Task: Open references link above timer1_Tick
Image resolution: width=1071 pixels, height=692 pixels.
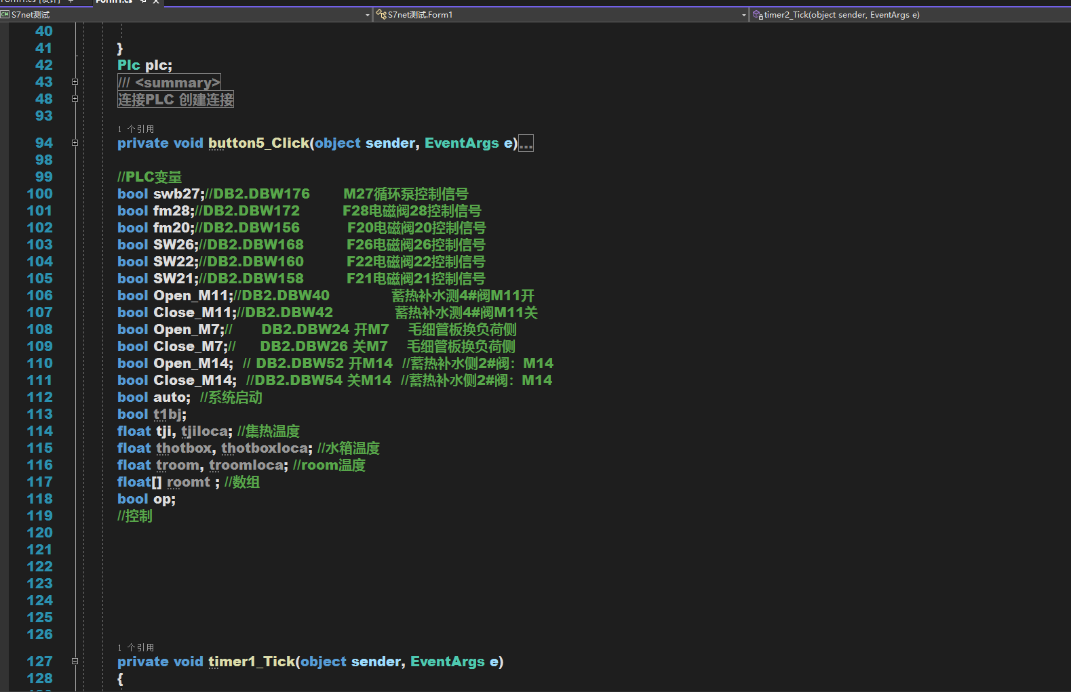Action: coord(136,647)
